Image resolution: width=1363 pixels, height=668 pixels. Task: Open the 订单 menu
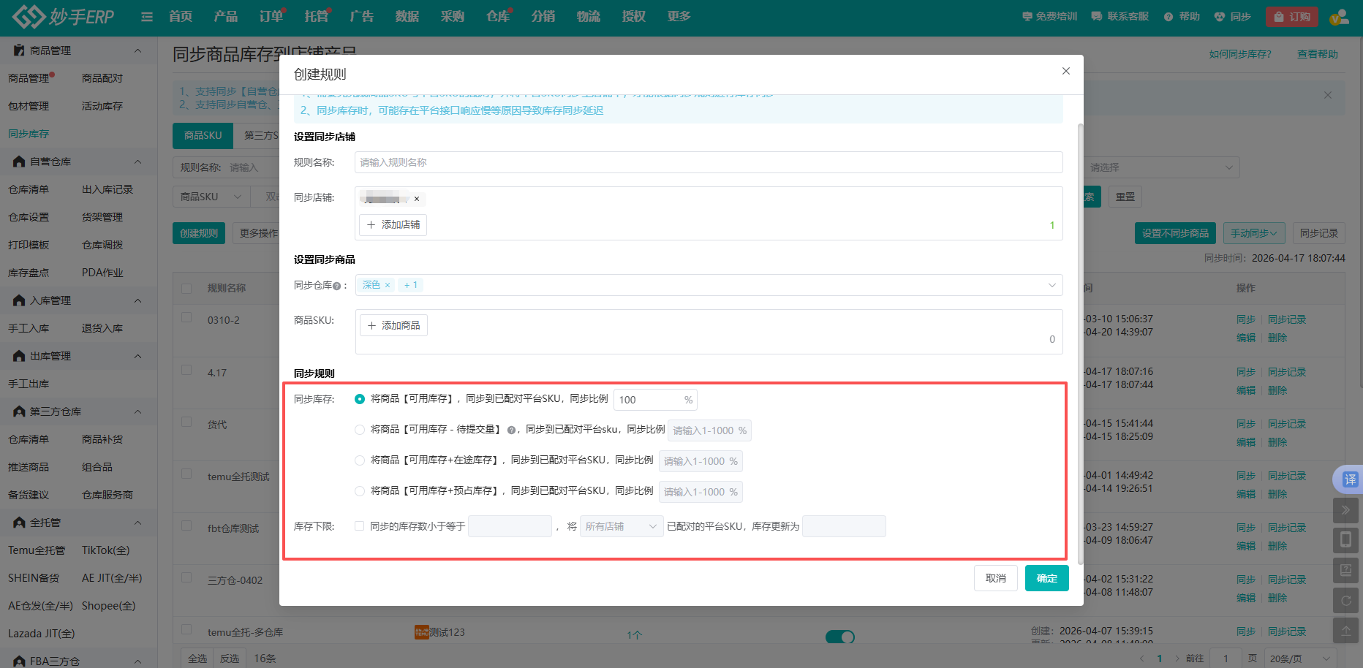pos(271,16)
